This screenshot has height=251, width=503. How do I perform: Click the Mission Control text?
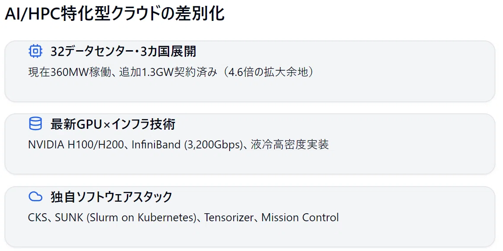click(300, 218)
